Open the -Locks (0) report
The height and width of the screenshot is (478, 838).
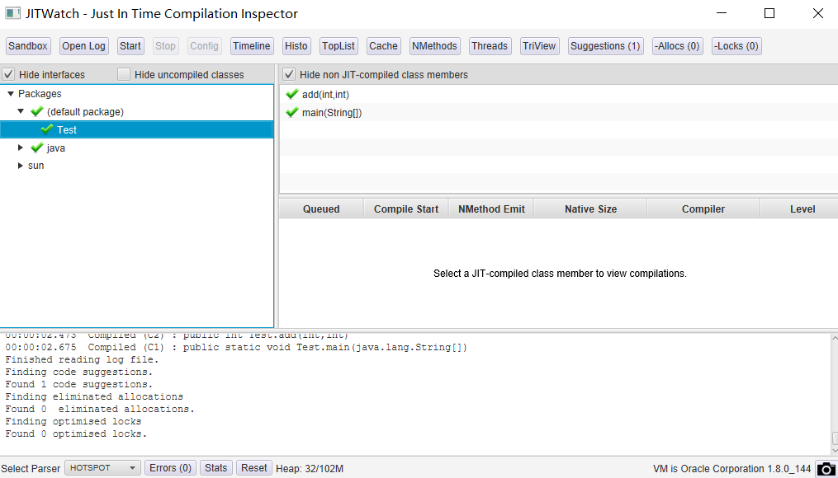tap(736, 46)
